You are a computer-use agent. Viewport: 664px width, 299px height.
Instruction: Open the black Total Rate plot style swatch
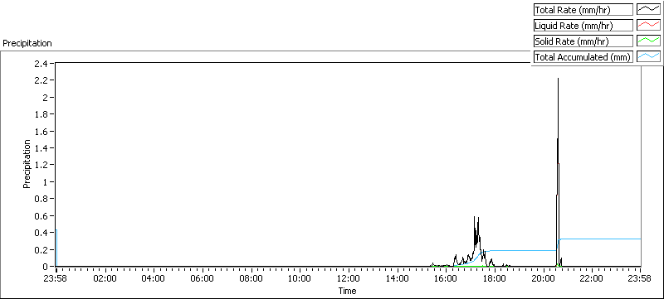[x=648, y=10]
